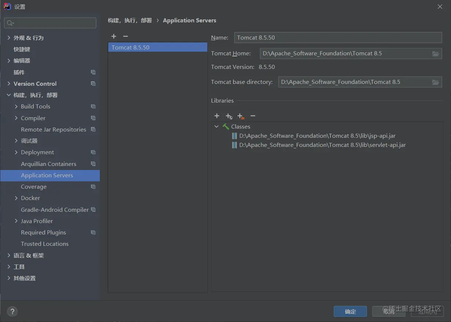Image resolution: width=451 pixels, height=322 pixels.
Task: Expand the 工具 section
Action: (x=9, y=267)
